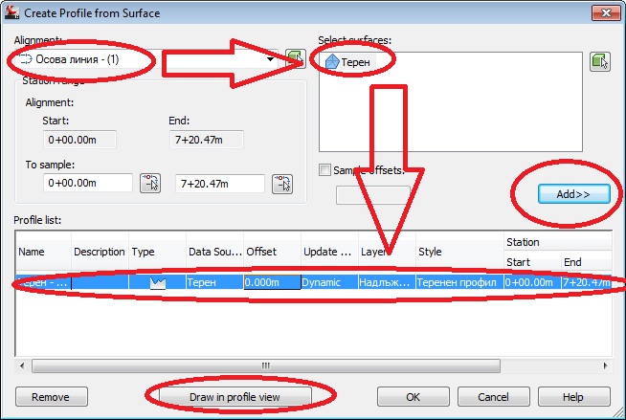Open Help for this dialog
Screen dimensions: 626x420
click(x=573, y=397)
